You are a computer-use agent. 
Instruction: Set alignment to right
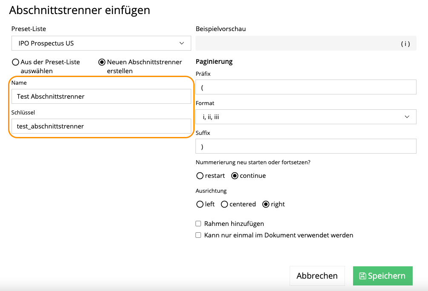point(266,204)
